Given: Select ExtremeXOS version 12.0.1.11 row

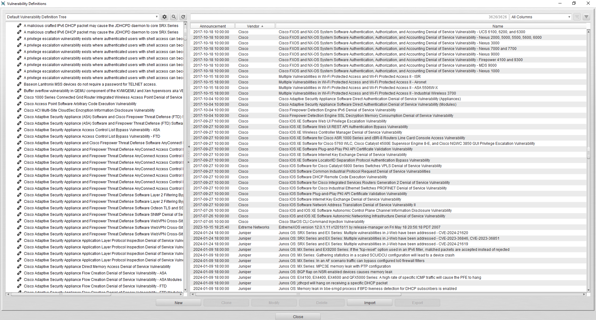Looking at the screenshot, I should click(388, 227).
